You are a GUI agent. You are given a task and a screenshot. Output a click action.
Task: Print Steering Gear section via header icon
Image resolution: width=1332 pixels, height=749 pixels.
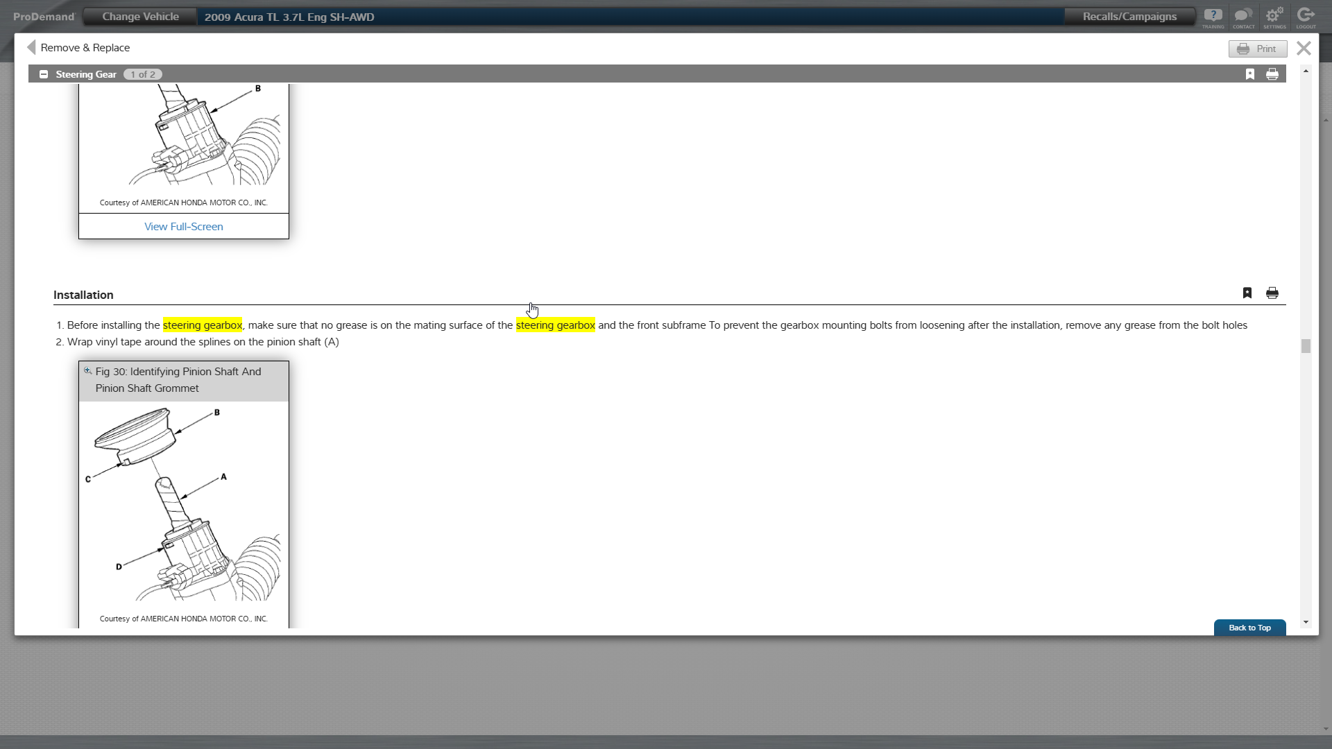[x=1272, y=74]
